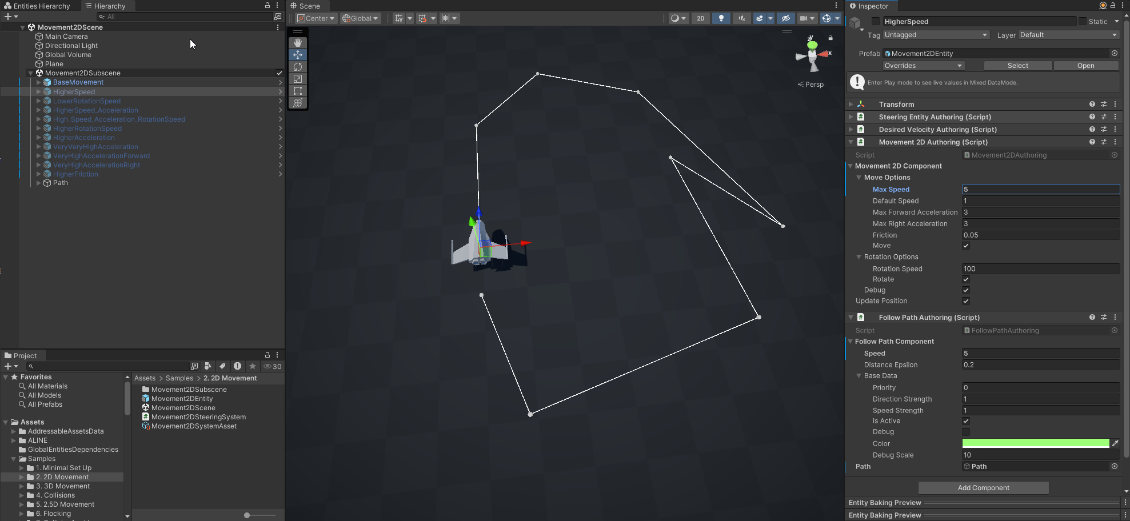Click the prefab Open button
The image size is (1130, 521).
(1085, 66)
